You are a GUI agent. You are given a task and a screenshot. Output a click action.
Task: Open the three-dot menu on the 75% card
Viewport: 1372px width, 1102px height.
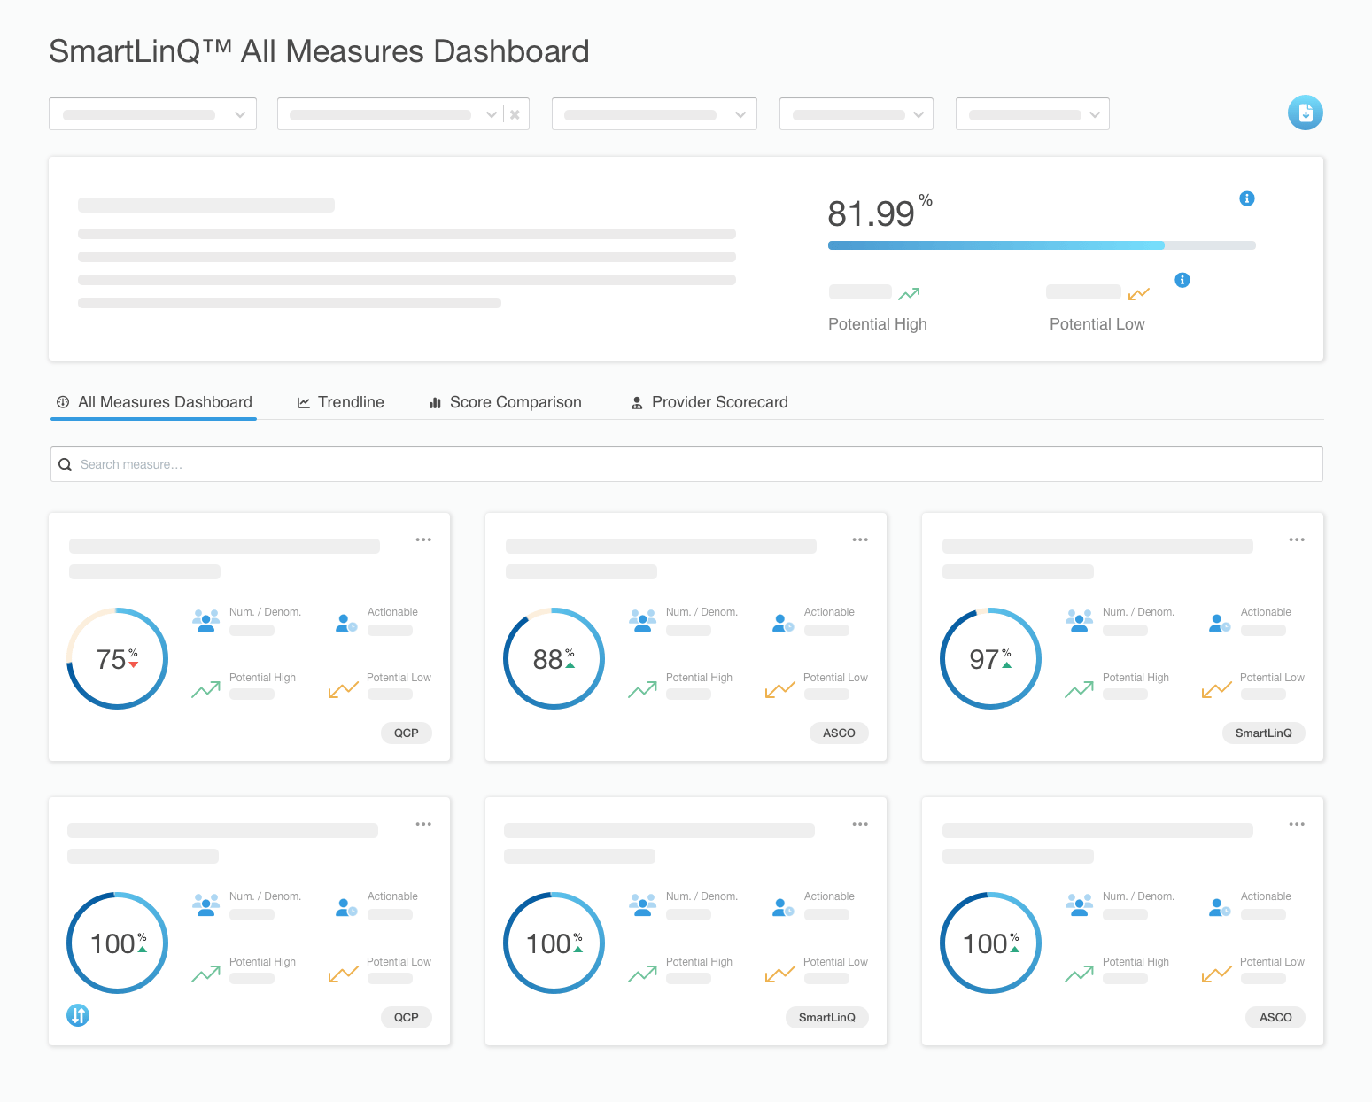click(423, 539)
